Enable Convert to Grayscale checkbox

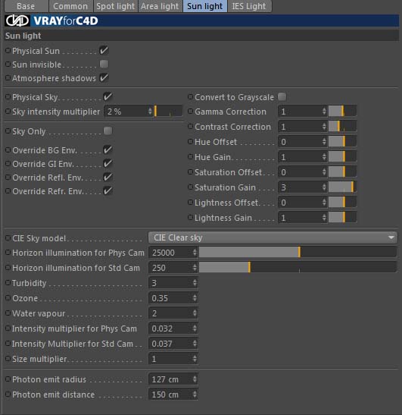[x=282, y=97]
